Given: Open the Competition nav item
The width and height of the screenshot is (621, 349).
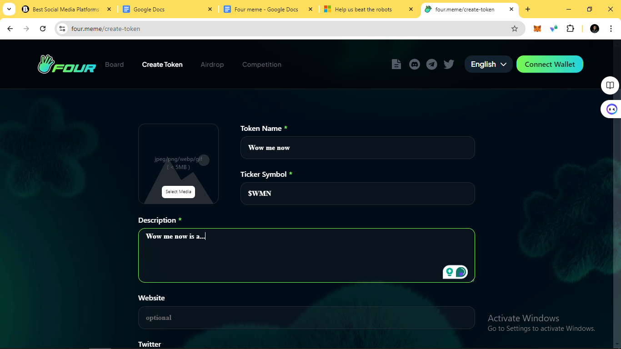Looking at the screenshot, I should [262, 65].
